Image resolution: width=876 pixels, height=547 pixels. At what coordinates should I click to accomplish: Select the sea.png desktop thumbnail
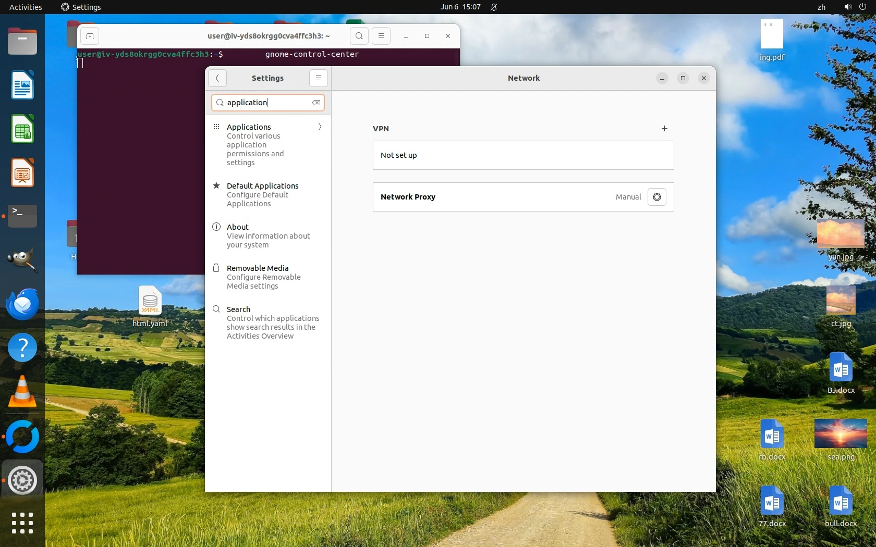click(x=840, y=434)
